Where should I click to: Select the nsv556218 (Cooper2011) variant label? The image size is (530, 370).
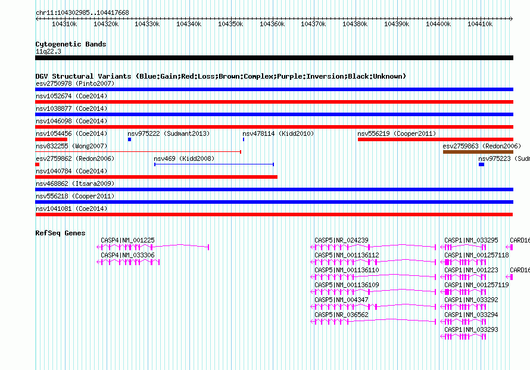[x=75, y=196]
